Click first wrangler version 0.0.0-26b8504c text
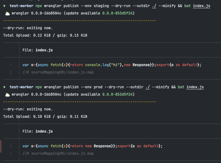 point(46,13)
